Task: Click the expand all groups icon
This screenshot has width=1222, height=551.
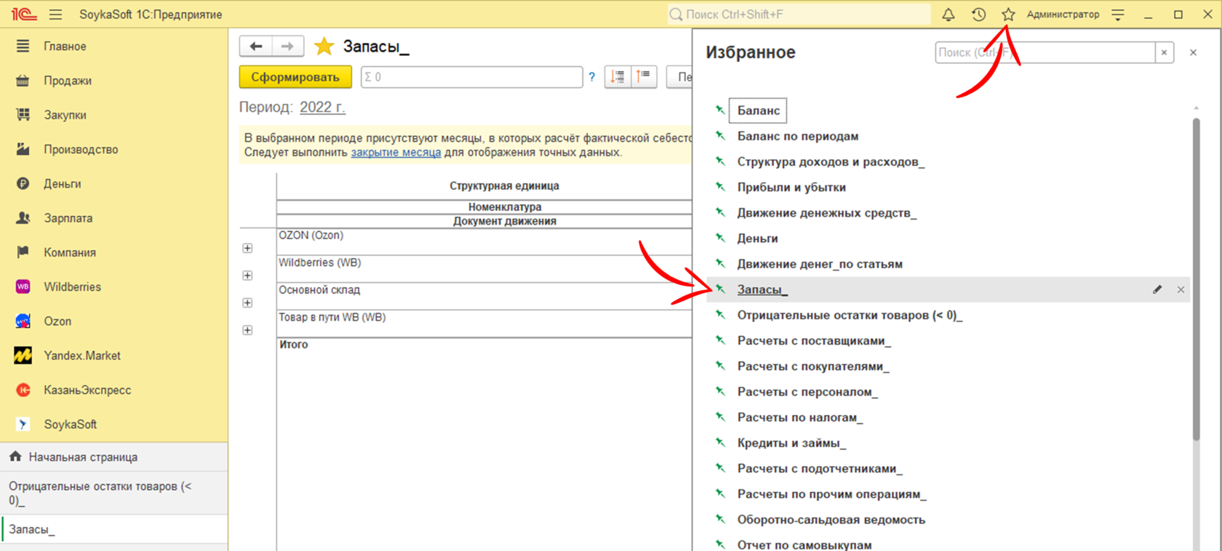Action: tap(644, 76)
